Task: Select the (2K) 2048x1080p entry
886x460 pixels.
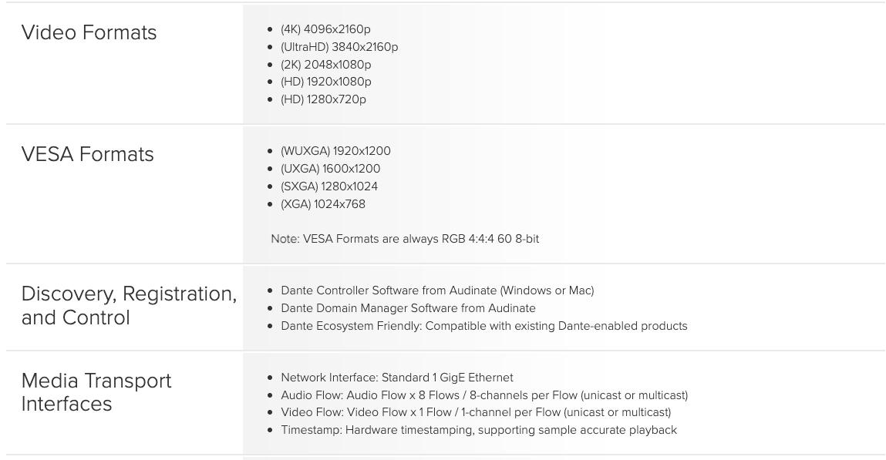Action: point(326,65)
